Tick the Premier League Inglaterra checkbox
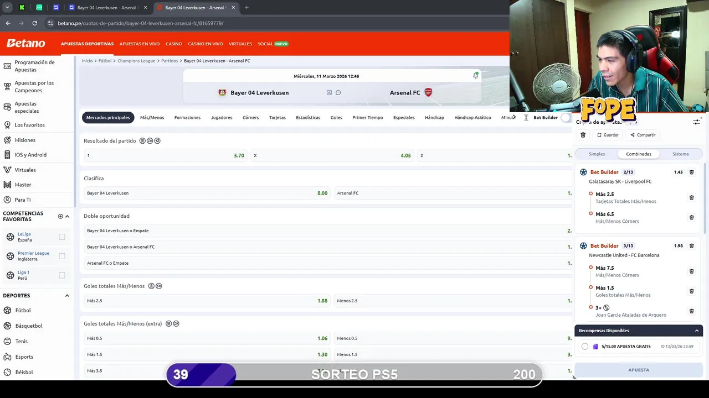This screenshot has width=709, height=398. click(x=62, y=256)
